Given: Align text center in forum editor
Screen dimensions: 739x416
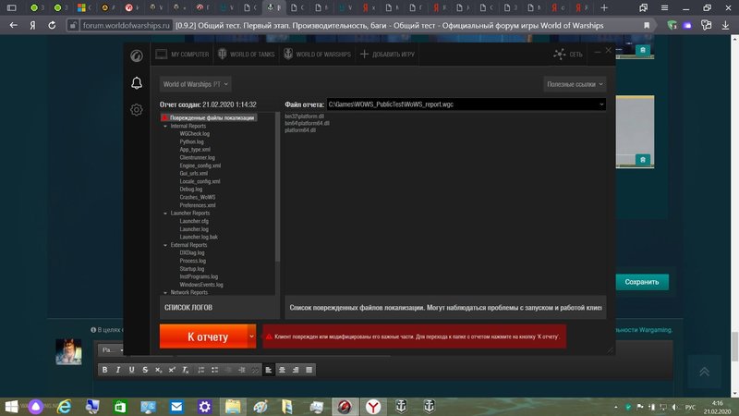Looking at the screenshot, I should [x=282, y=370].
